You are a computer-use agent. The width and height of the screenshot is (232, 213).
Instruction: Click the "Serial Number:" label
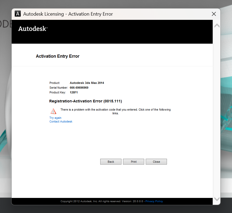tap(58, 88)
